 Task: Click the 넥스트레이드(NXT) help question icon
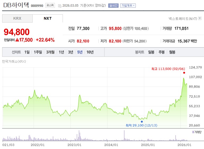pos(200,18)
